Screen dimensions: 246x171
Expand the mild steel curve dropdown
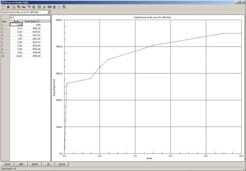tap(49, 12)
